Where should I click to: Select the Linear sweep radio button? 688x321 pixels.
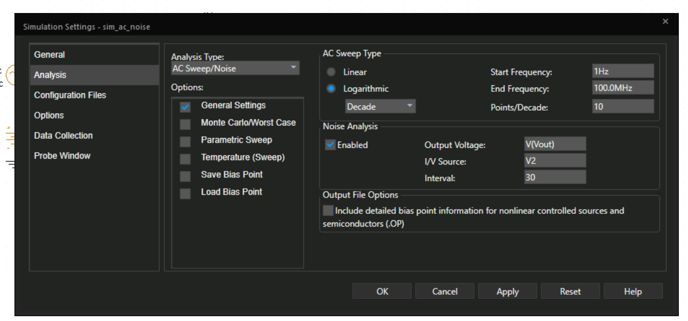[331, 72]
